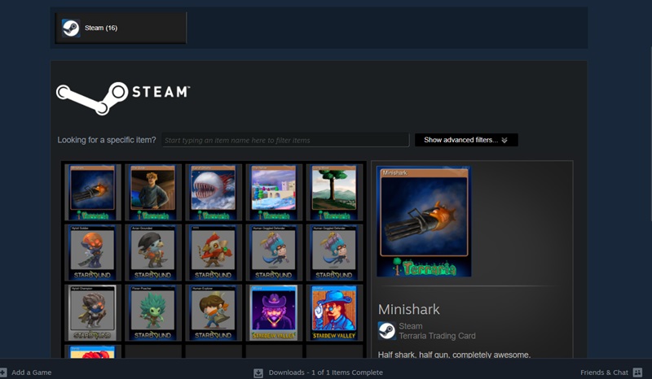
Task: Click the Add a Game plus icon
Action: [x=3, y=372]
